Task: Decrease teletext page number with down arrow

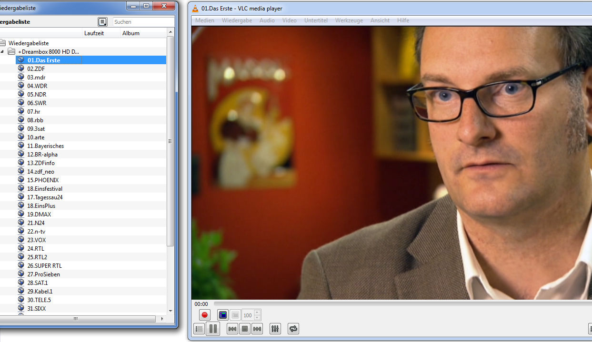Action: coord(257,317)
